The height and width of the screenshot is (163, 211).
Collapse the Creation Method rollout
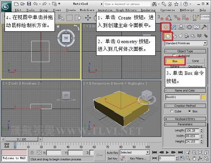[185, 106]
